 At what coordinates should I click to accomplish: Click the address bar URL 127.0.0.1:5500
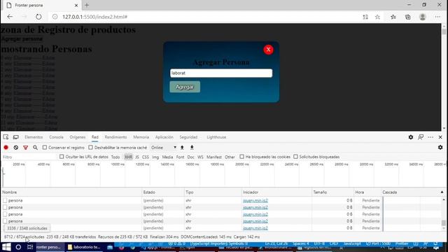point(95,17)
